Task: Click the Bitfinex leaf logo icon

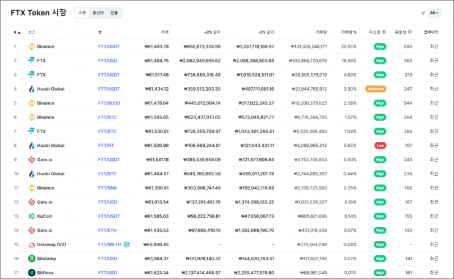Action: 32,273
